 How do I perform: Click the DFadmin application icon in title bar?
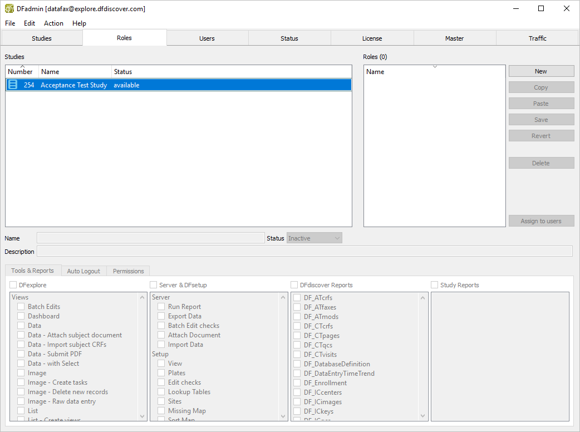[9, 9]
